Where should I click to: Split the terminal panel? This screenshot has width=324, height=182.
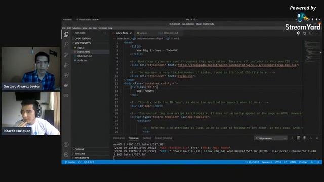[298, 138]
